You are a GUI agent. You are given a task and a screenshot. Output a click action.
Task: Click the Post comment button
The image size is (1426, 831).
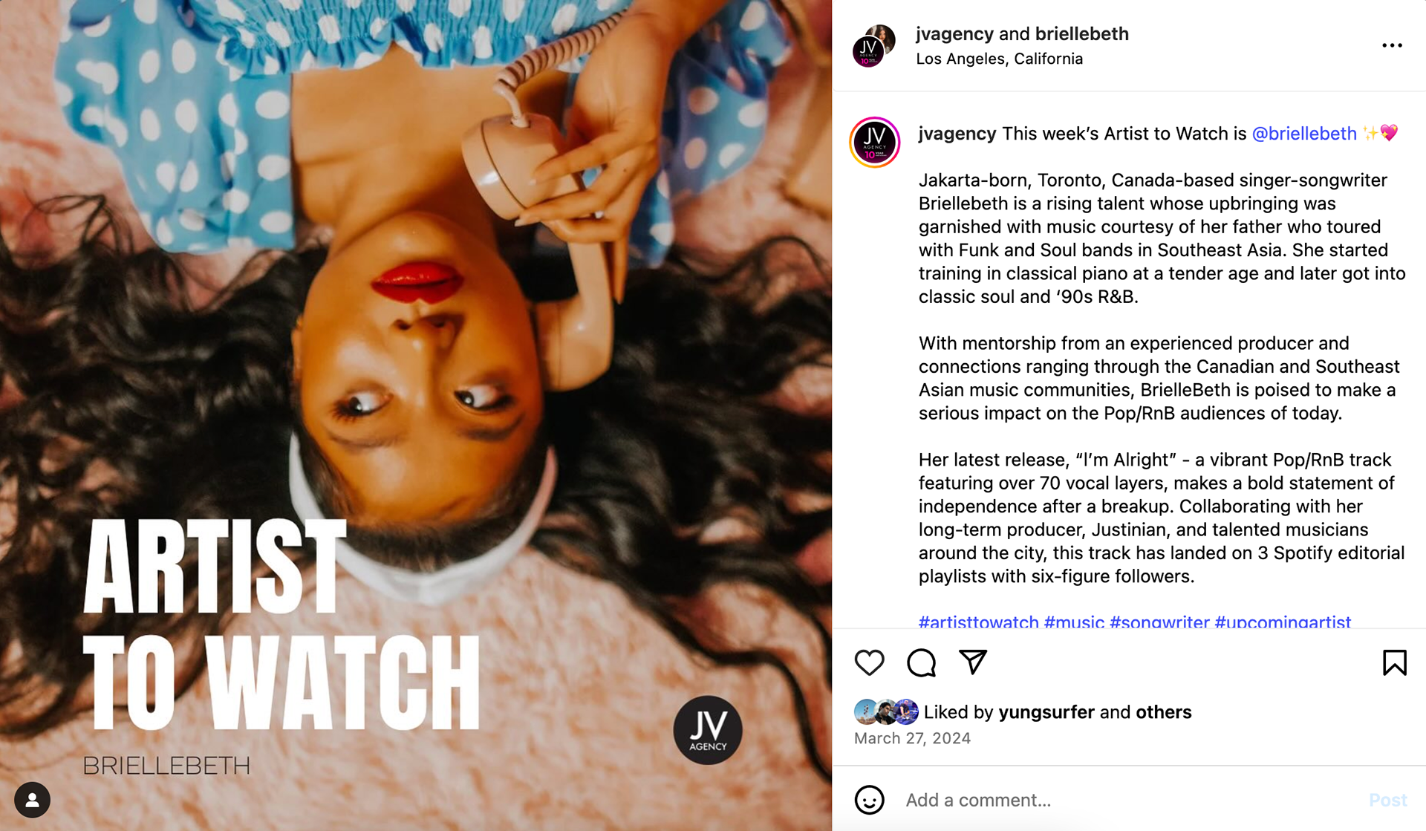click(x=1387, y=800)
